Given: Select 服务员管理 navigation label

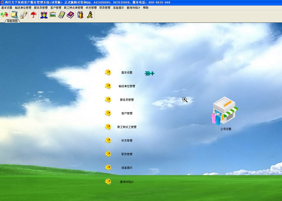Looking at the screenshot, I should click(127, 100).
